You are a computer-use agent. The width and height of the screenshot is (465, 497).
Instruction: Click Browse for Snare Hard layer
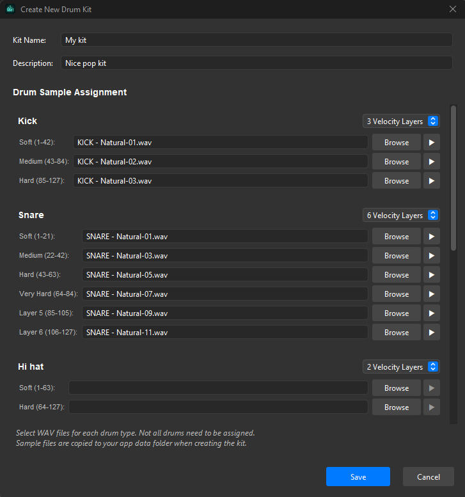click(x=396, y=275)
